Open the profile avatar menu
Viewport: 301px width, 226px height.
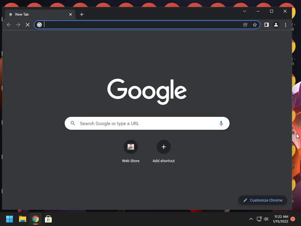[276, 25]
